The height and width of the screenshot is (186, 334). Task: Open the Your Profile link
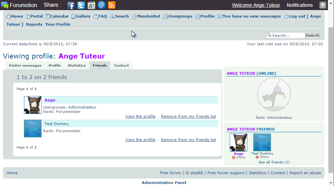[x=58, y=24]
